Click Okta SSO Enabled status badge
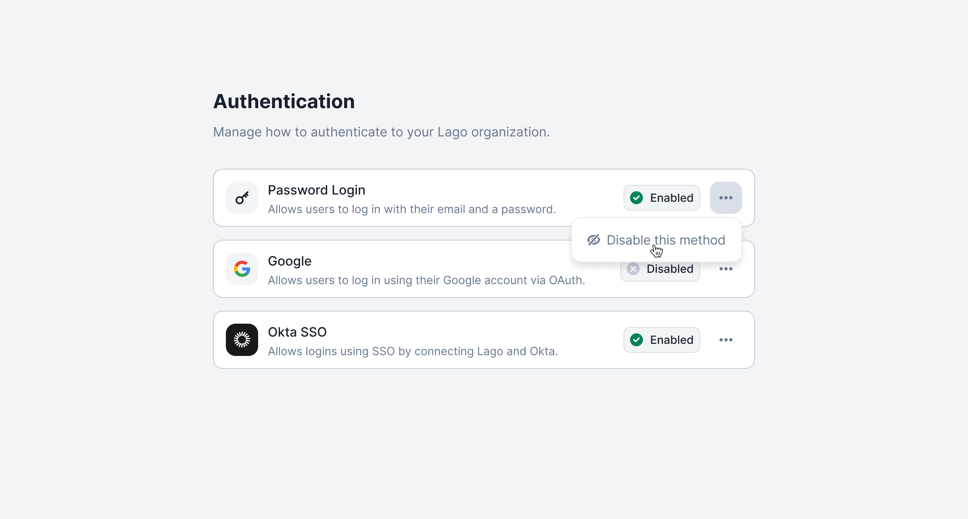Image resolution: width=968 pixels, height=519 pixels. [x=661, y=340]
